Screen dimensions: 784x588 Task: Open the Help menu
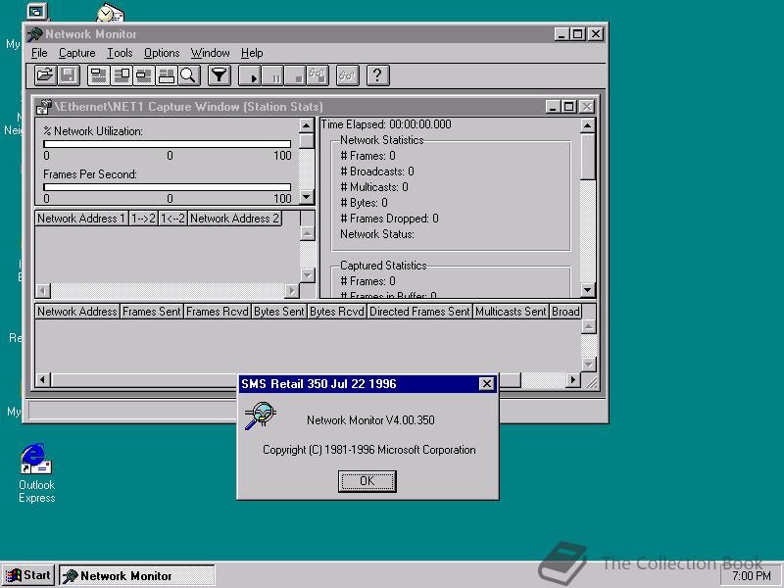(252, 53)
